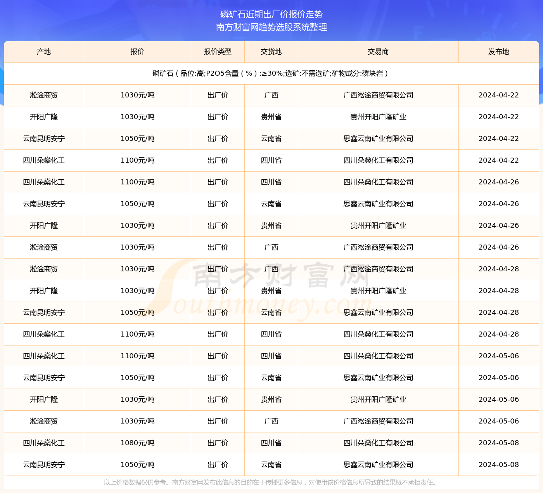The width and height of the screenshot is (543, 493).
Task: Click 云南昆明安宁 in the 2024-05-08 row
Action: [44, 465]
